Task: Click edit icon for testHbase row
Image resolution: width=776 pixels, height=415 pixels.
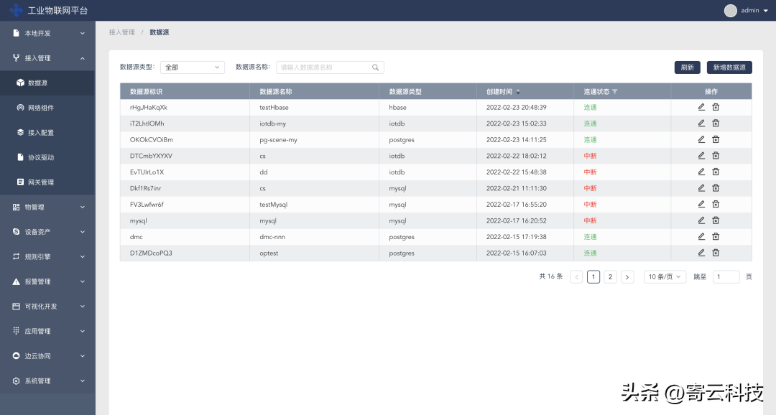Action: click(701, 107)
